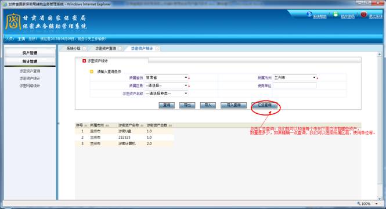The height and width of the screenshot is (209, 386).
Task: Open the 资产管理 sidebar menu
Action: pyautogui.click(x=30, y=53)
